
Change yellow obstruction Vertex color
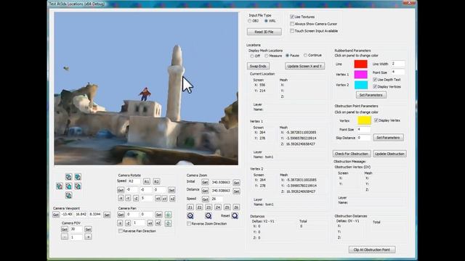364,120
